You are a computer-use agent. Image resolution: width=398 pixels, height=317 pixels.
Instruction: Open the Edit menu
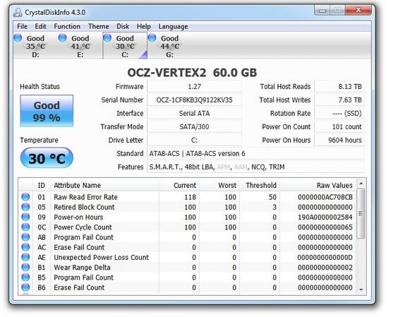[x=41, y=26]
